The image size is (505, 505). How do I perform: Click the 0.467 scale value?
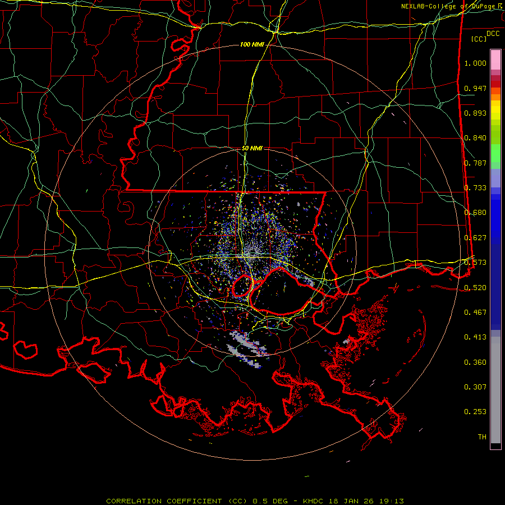475,313
